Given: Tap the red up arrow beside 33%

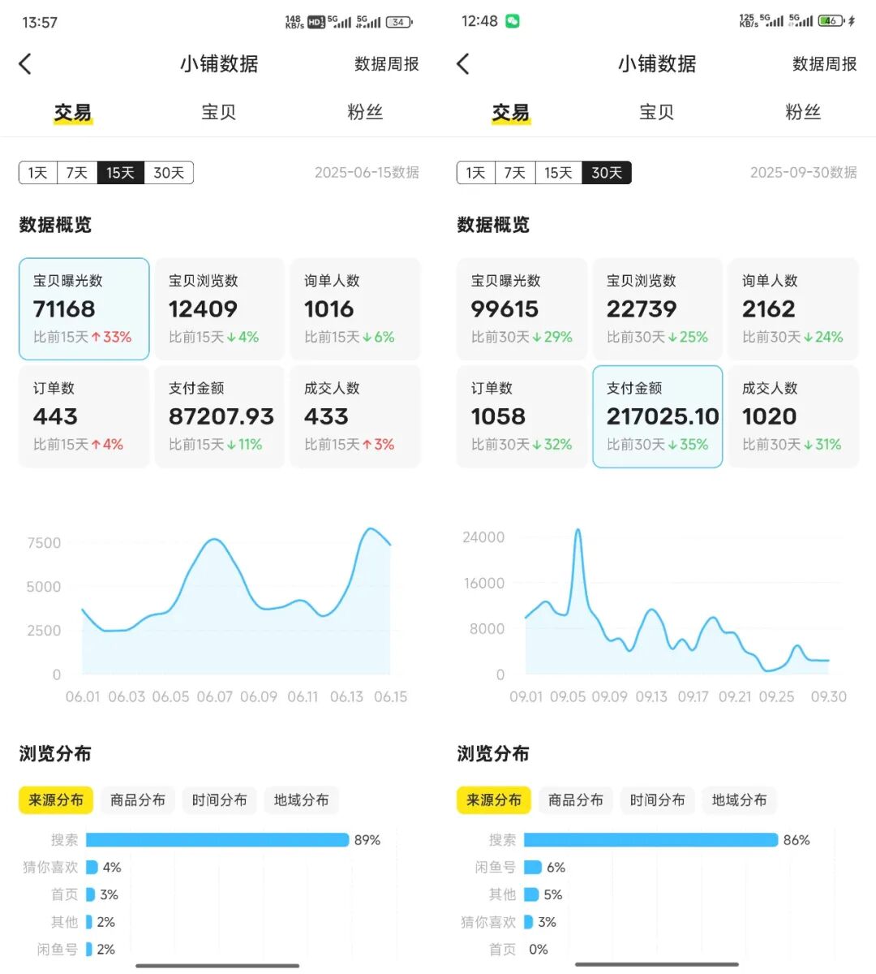Looking at the screenshot, I should [97, 338].
